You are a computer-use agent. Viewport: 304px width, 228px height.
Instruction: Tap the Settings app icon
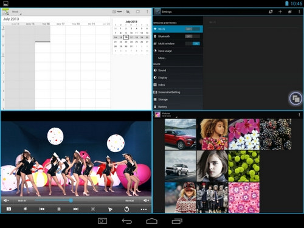click(157, 12)
